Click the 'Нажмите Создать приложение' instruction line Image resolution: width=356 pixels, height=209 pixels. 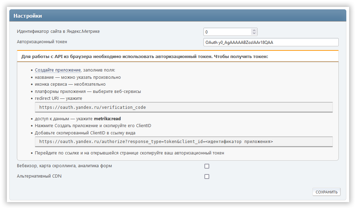click(x=93, y=126)
